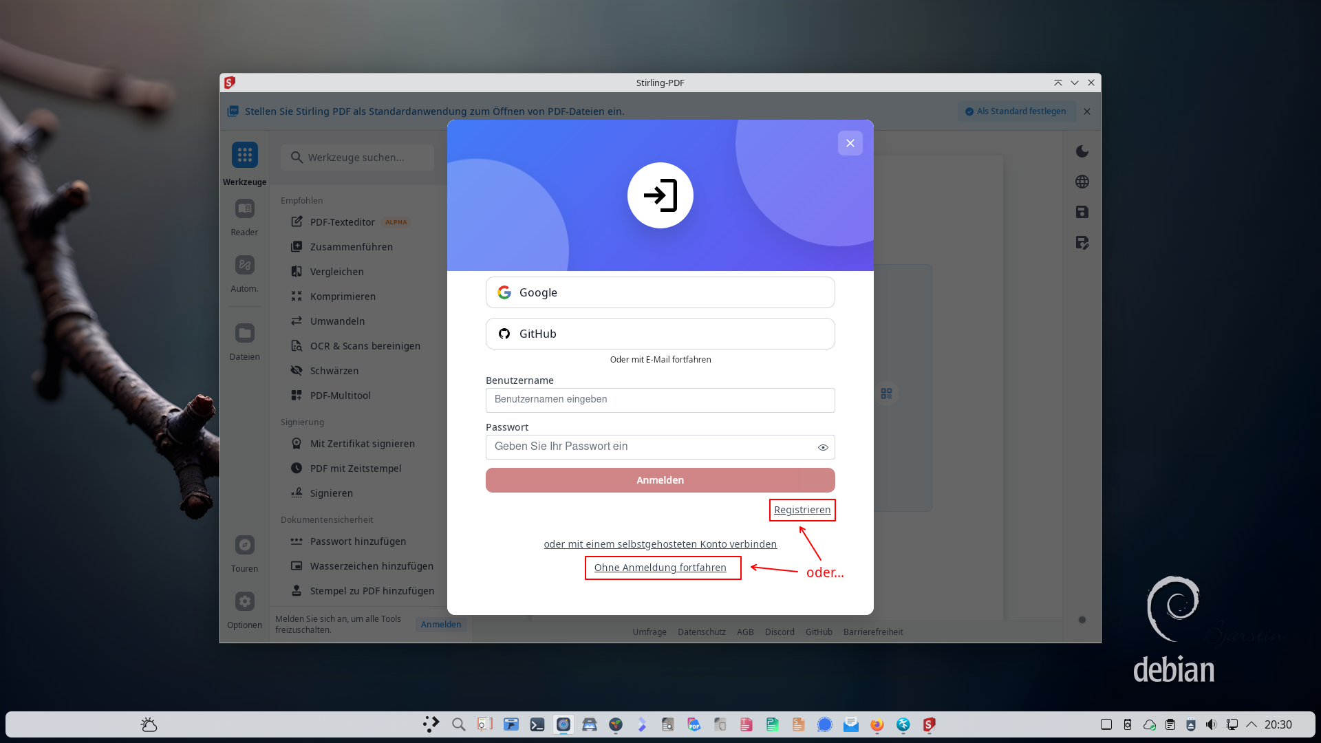The height and width of the screenshot is (743, 1321).
Task: Open the Reader sidebar icon
Action: tap(244, 209)
